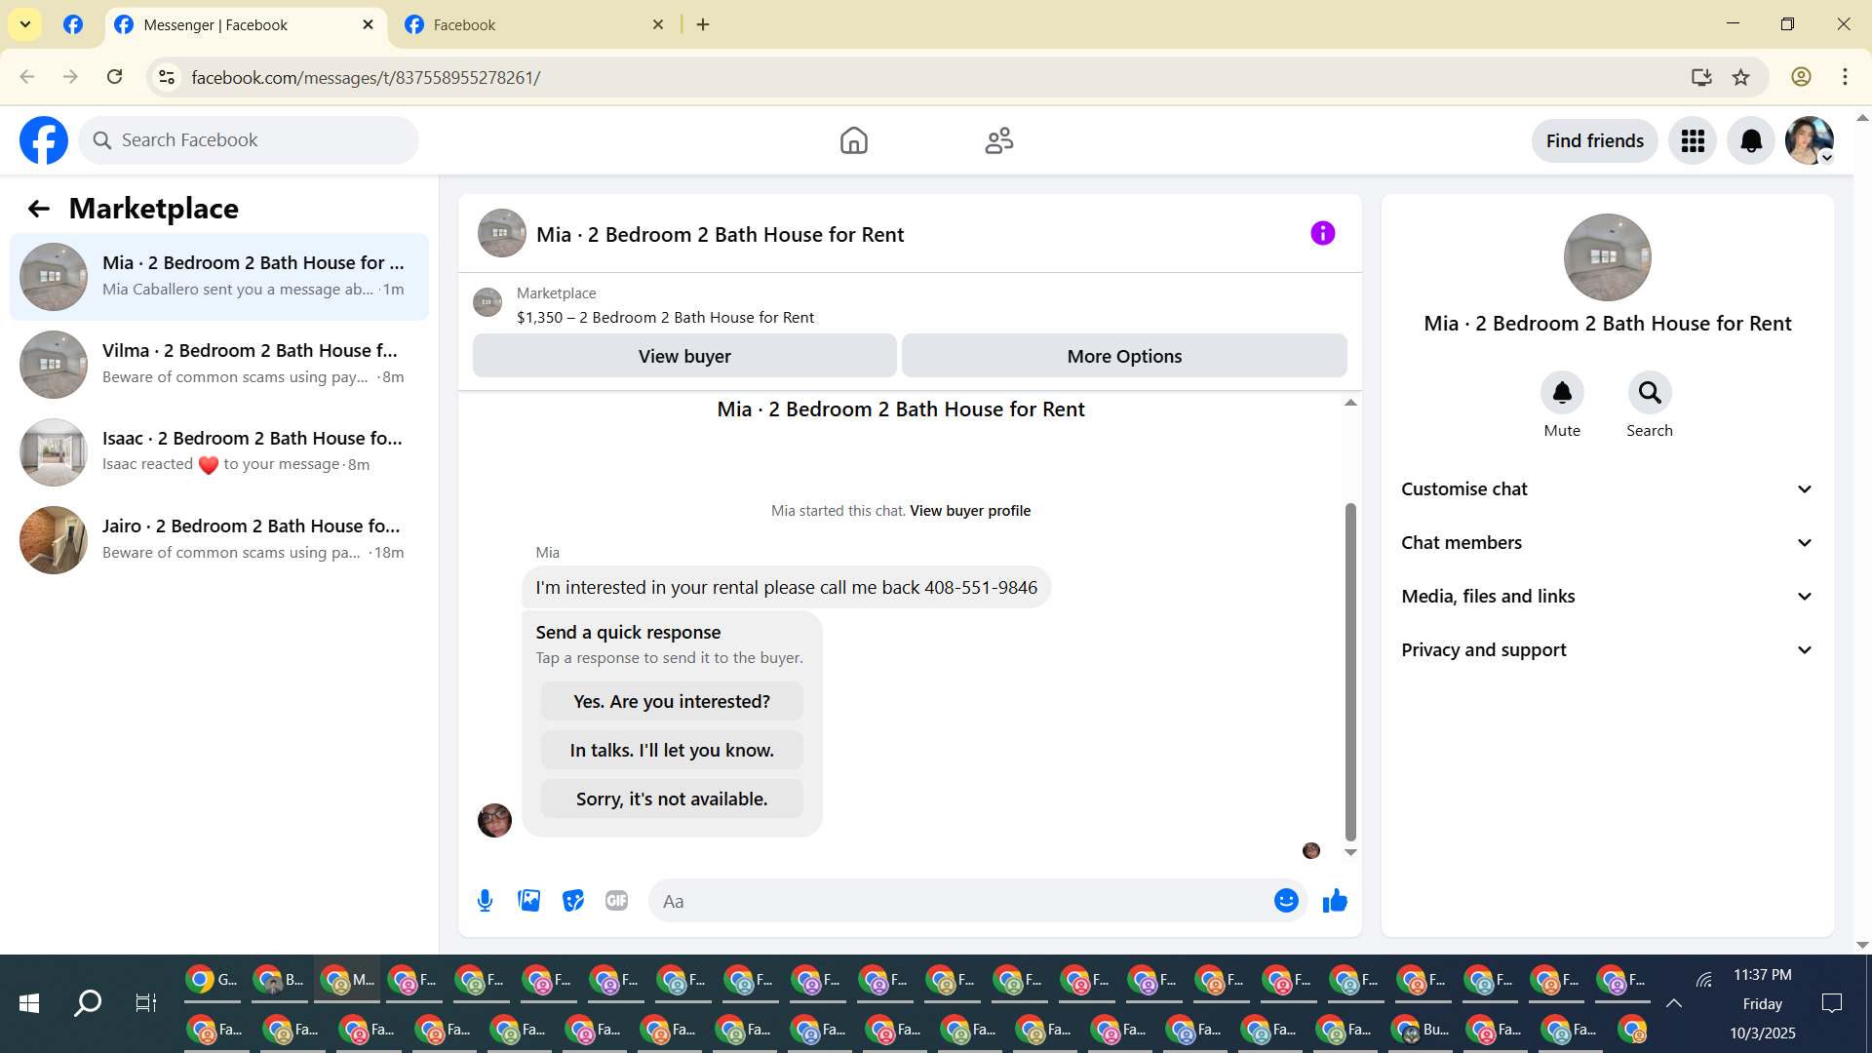The image size is (1872, 1053).
Task: Open Vilma's rental conversation
Action: (219, 365)
